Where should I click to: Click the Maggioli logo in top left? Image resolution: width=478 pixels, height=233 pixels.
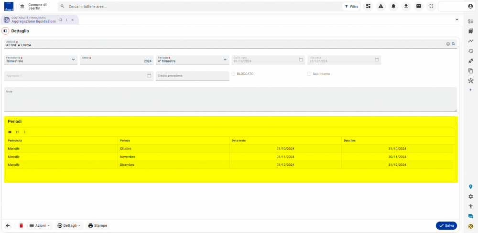click(9, 6)
